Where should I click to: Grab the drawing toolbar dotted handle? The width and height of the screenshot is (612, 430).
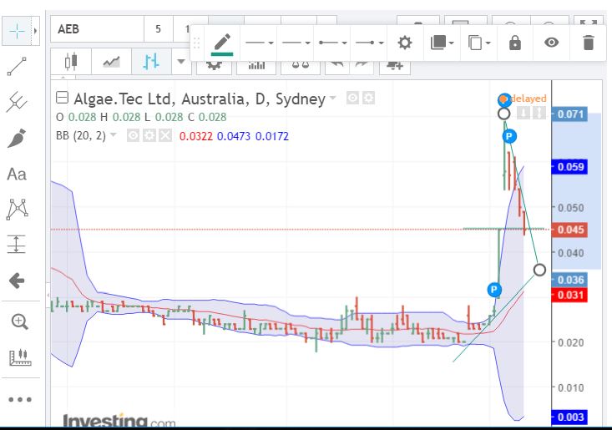tap(196, 43)
